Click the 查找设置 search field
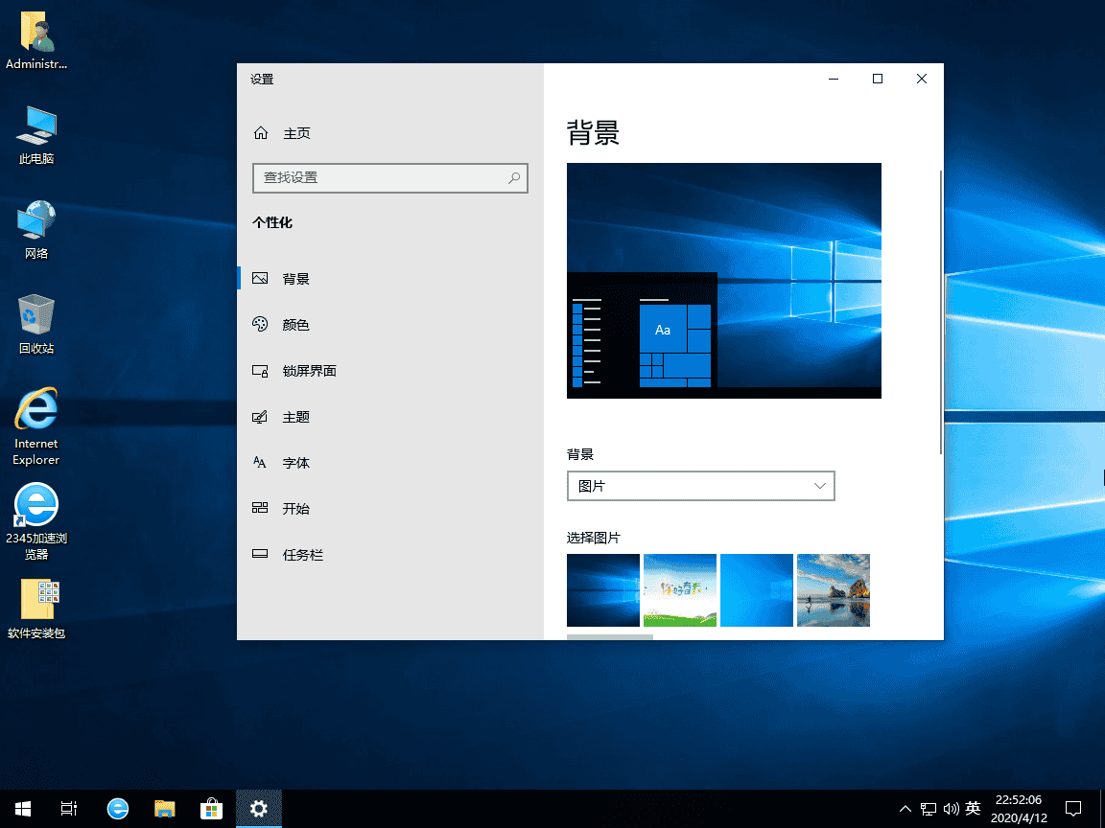 389,177
